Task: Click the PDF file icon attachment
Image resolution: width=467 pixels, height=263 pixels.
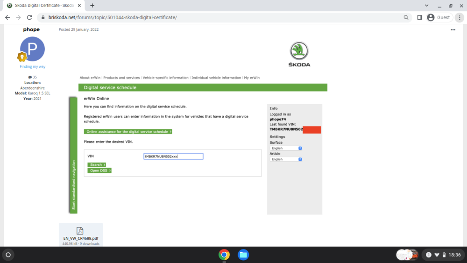Action: pos(80,231)
